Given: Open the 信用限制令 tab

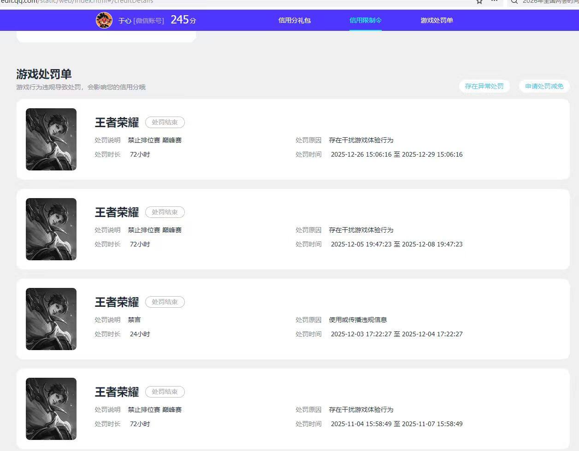Looking at the screenshot, I should pos(366,20).
